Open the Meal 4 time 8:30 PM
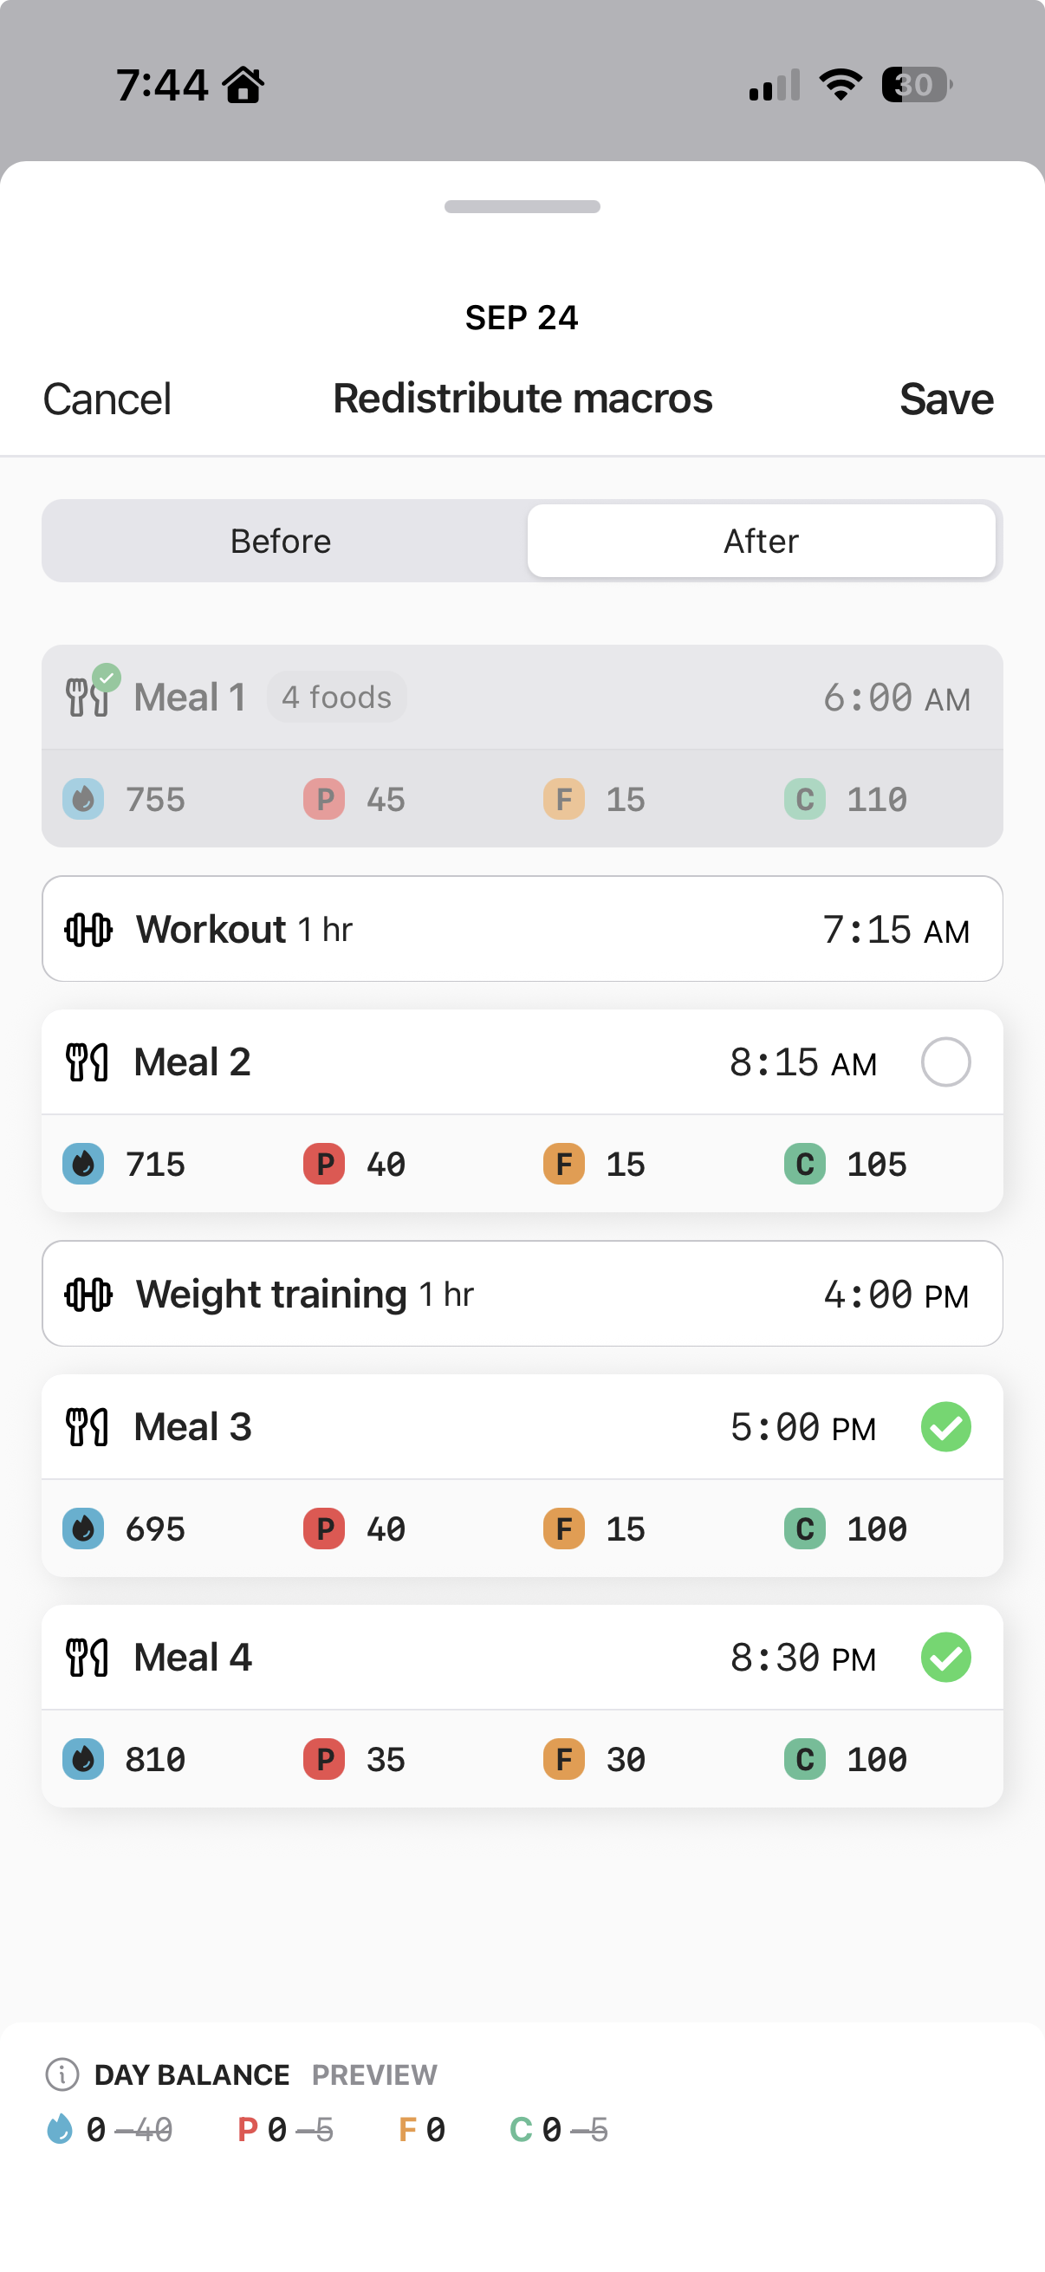The image size is (1045, 2272). pos(802,1659)
